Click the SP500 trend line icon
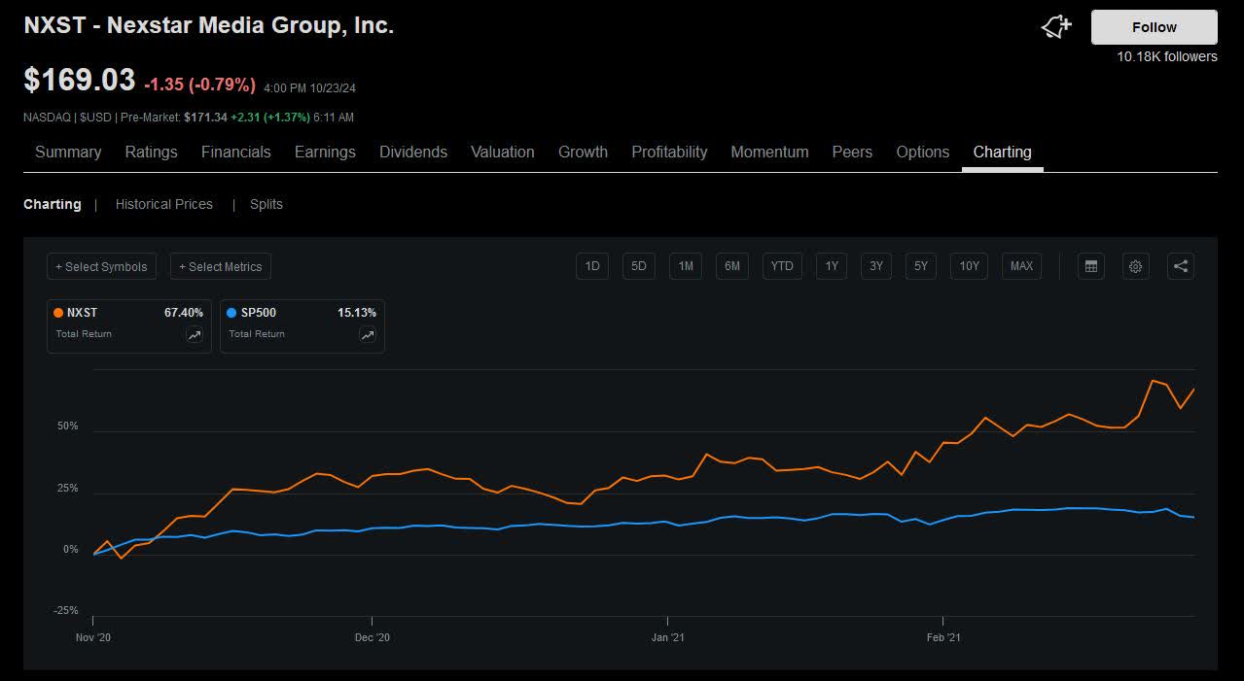Viewport: 1244px width, 681px height. (367, 334)
